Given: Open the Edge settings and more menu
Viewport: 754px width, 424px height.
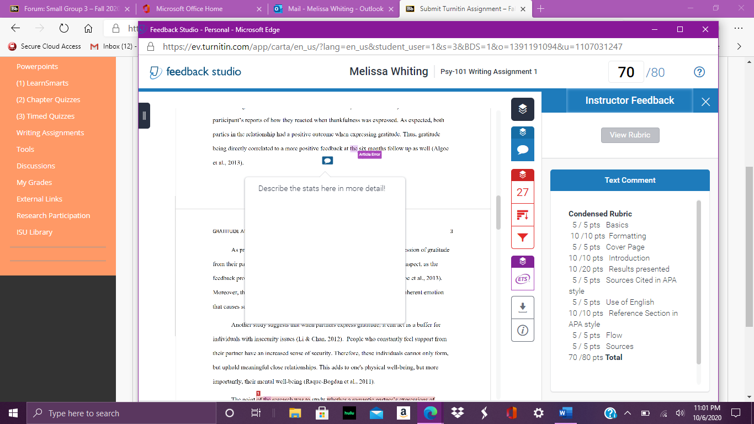Looking at the screenshot, I should [739, 28].
